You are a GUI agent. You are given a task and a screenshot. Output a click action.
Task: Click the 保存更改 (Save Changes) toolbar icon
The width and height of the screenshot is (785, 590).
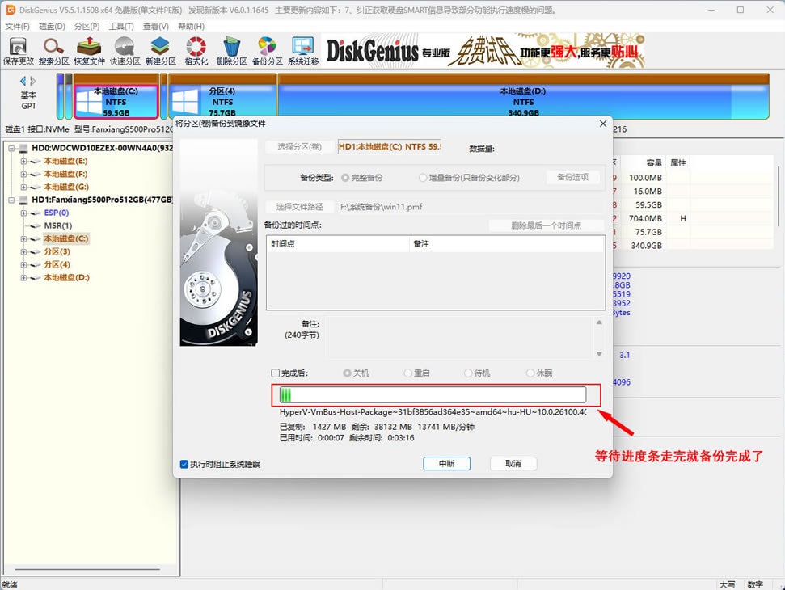[18, 48]
